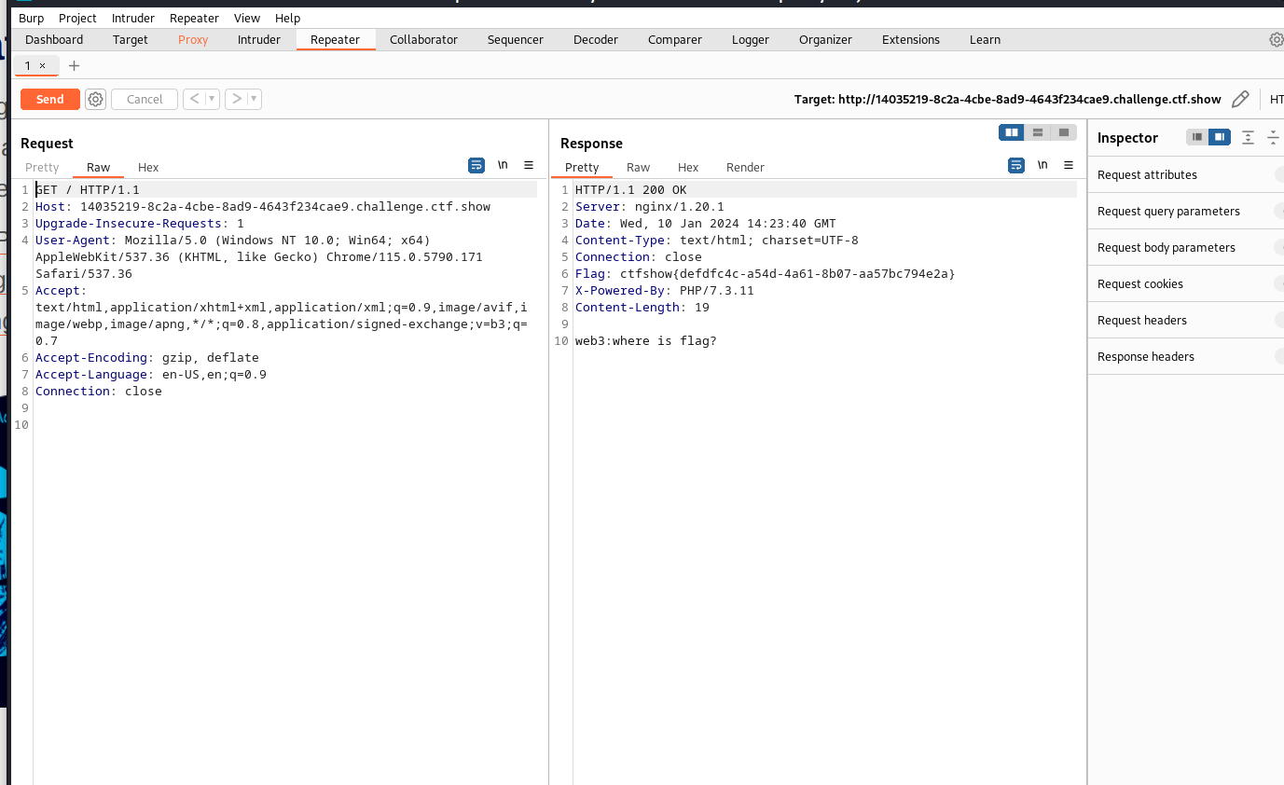The height and width of the screenshot is (785, 1284).
Task: Set Inspector to first layout option
Action: 1197,137
